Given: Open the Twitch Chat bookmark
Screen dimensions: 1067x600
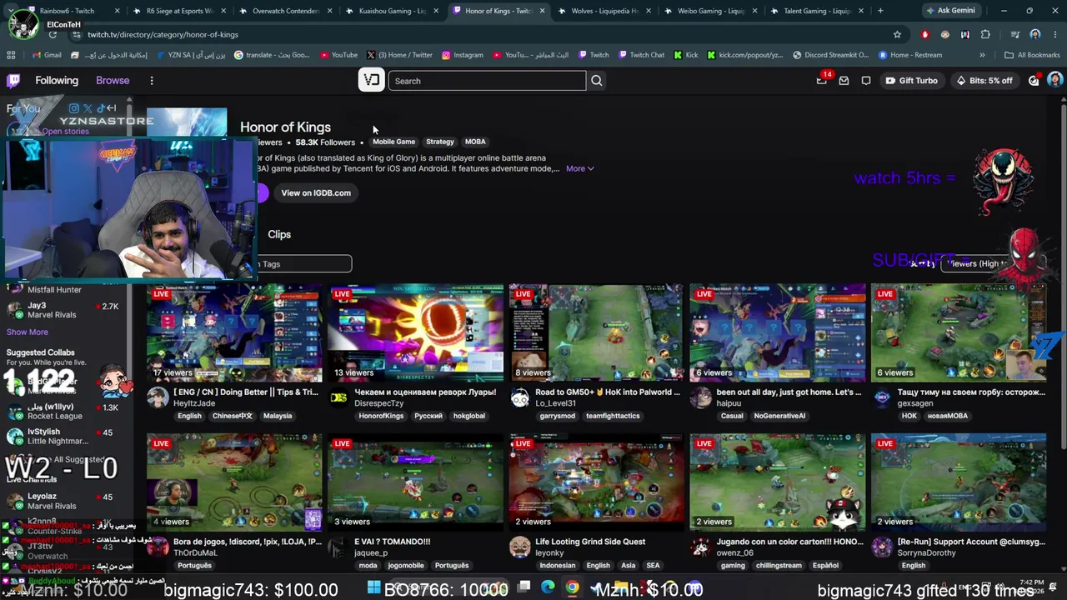Looking at the screenshot, I should [x=642, y=55].
